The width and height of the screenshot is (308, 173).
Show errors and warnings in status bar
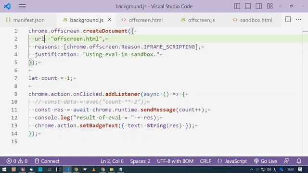point(17,161)
